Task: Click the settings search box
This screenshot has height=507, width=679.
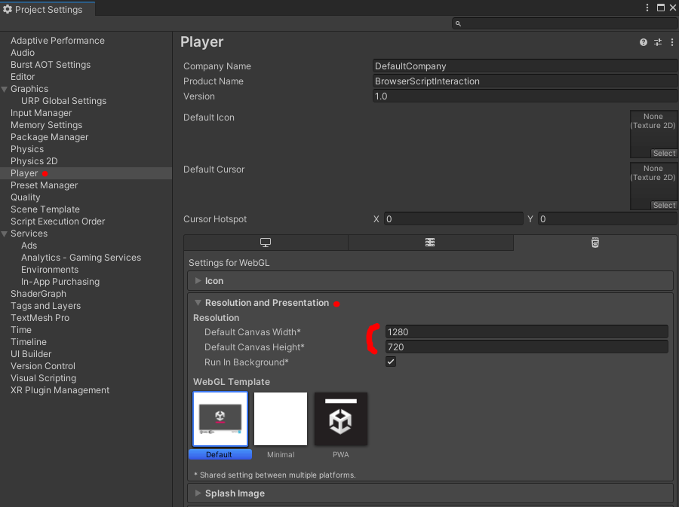Action: coord(564,24)
